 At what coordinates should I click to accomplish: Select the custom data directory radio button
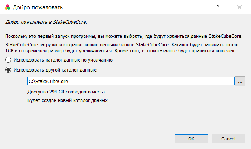click(8, 70)
